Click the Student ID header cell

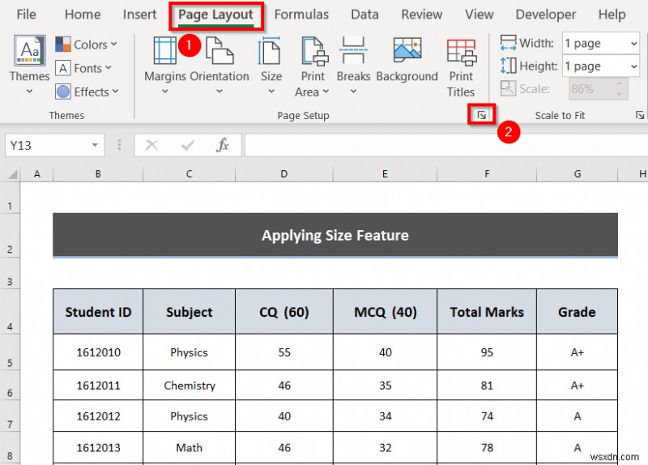pyautogui.click(x=98, y=312)
